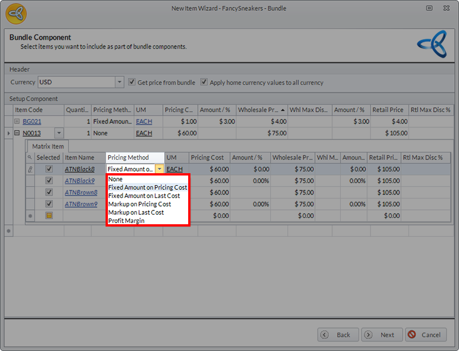Click the Back arrow icon
The width and height of the screenshot is (459, 351).
(x=325, y=335)
